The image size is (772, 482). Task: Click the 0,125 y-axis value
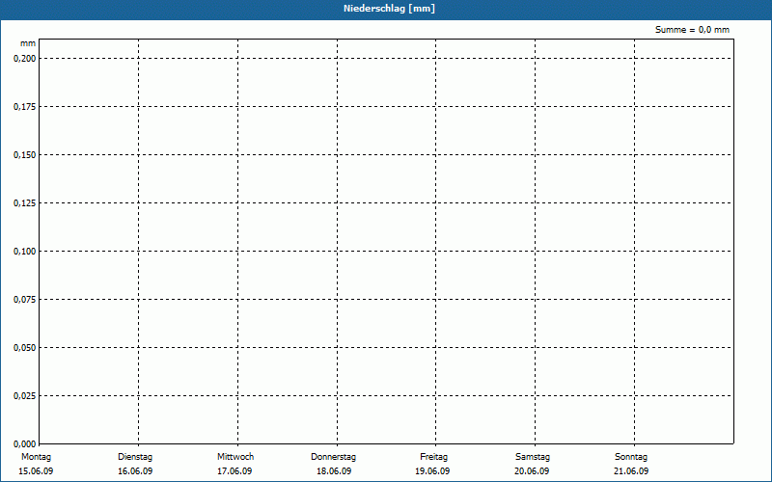coord(25,203)
